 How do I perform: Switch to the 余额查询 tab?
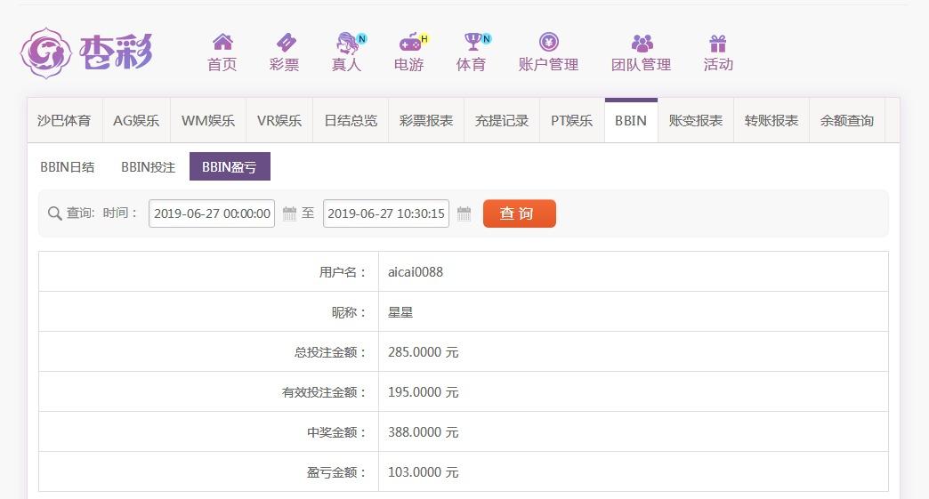click(x=847, y=121)
